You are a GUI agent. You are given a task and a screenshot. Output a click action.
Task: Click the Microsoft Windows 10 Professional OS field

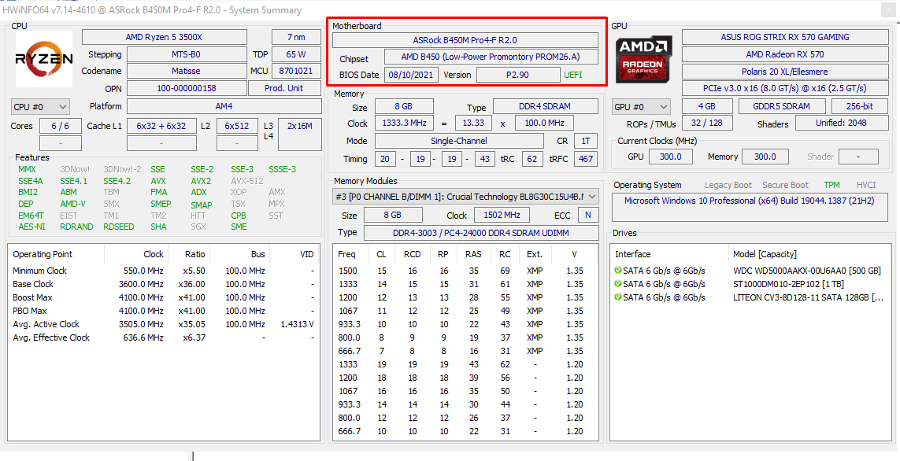click(750, 207)
